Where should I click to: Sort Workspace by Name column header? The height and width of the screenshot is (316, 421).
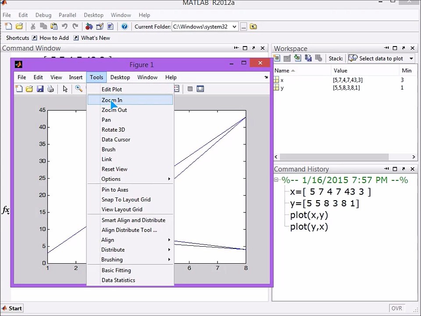(302, 71)
